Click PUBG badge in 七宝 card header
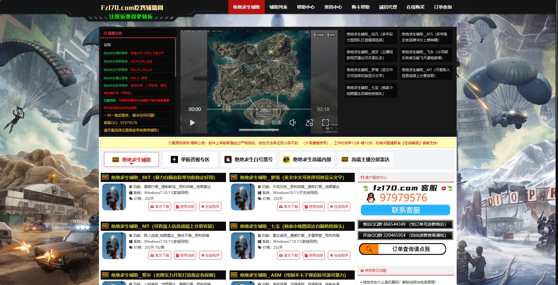 [234, 226]
